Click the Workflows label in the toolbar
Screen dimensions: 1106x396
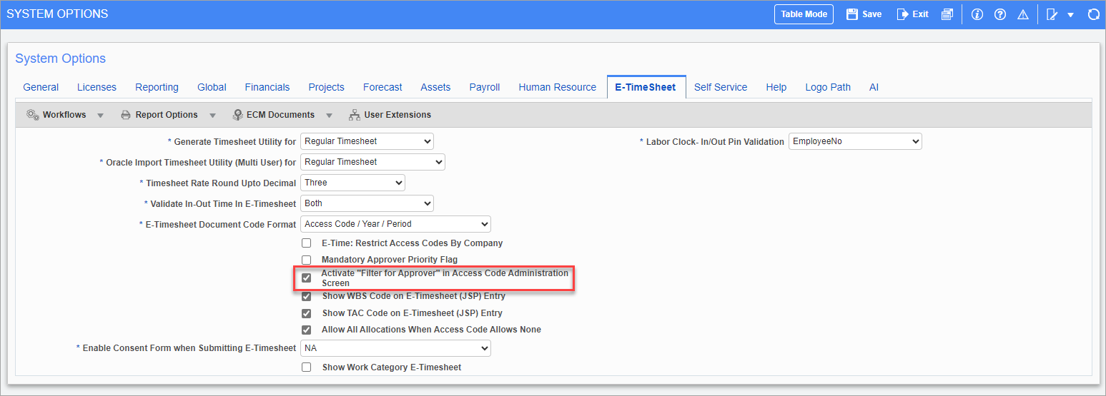pos(64,115)
